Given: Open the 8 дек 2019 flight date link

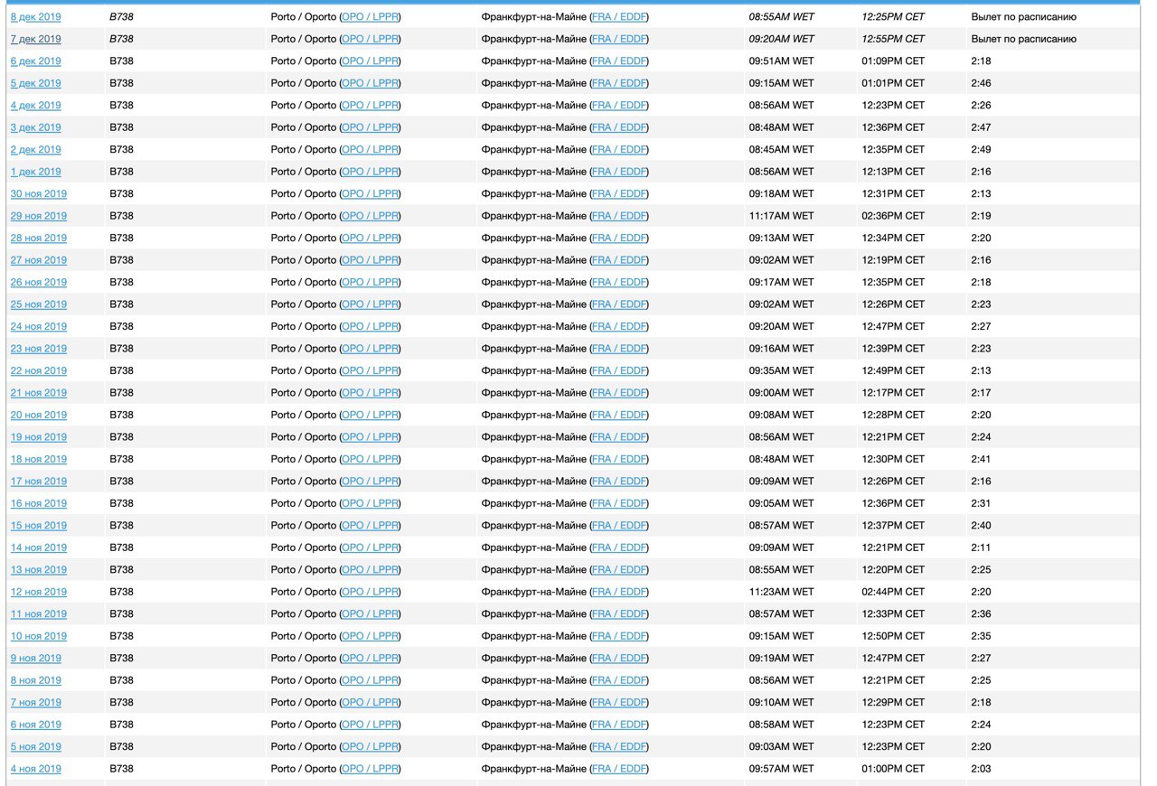Looking at the screenshot, I should point(36,17).
